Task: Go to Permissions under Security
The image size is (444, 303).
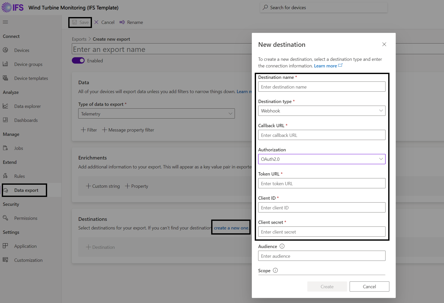Action: click(25, 218)
